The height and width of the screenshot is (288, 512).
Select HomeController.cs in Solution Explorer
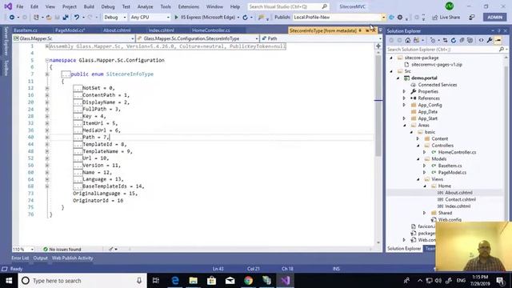click(457, 152)
